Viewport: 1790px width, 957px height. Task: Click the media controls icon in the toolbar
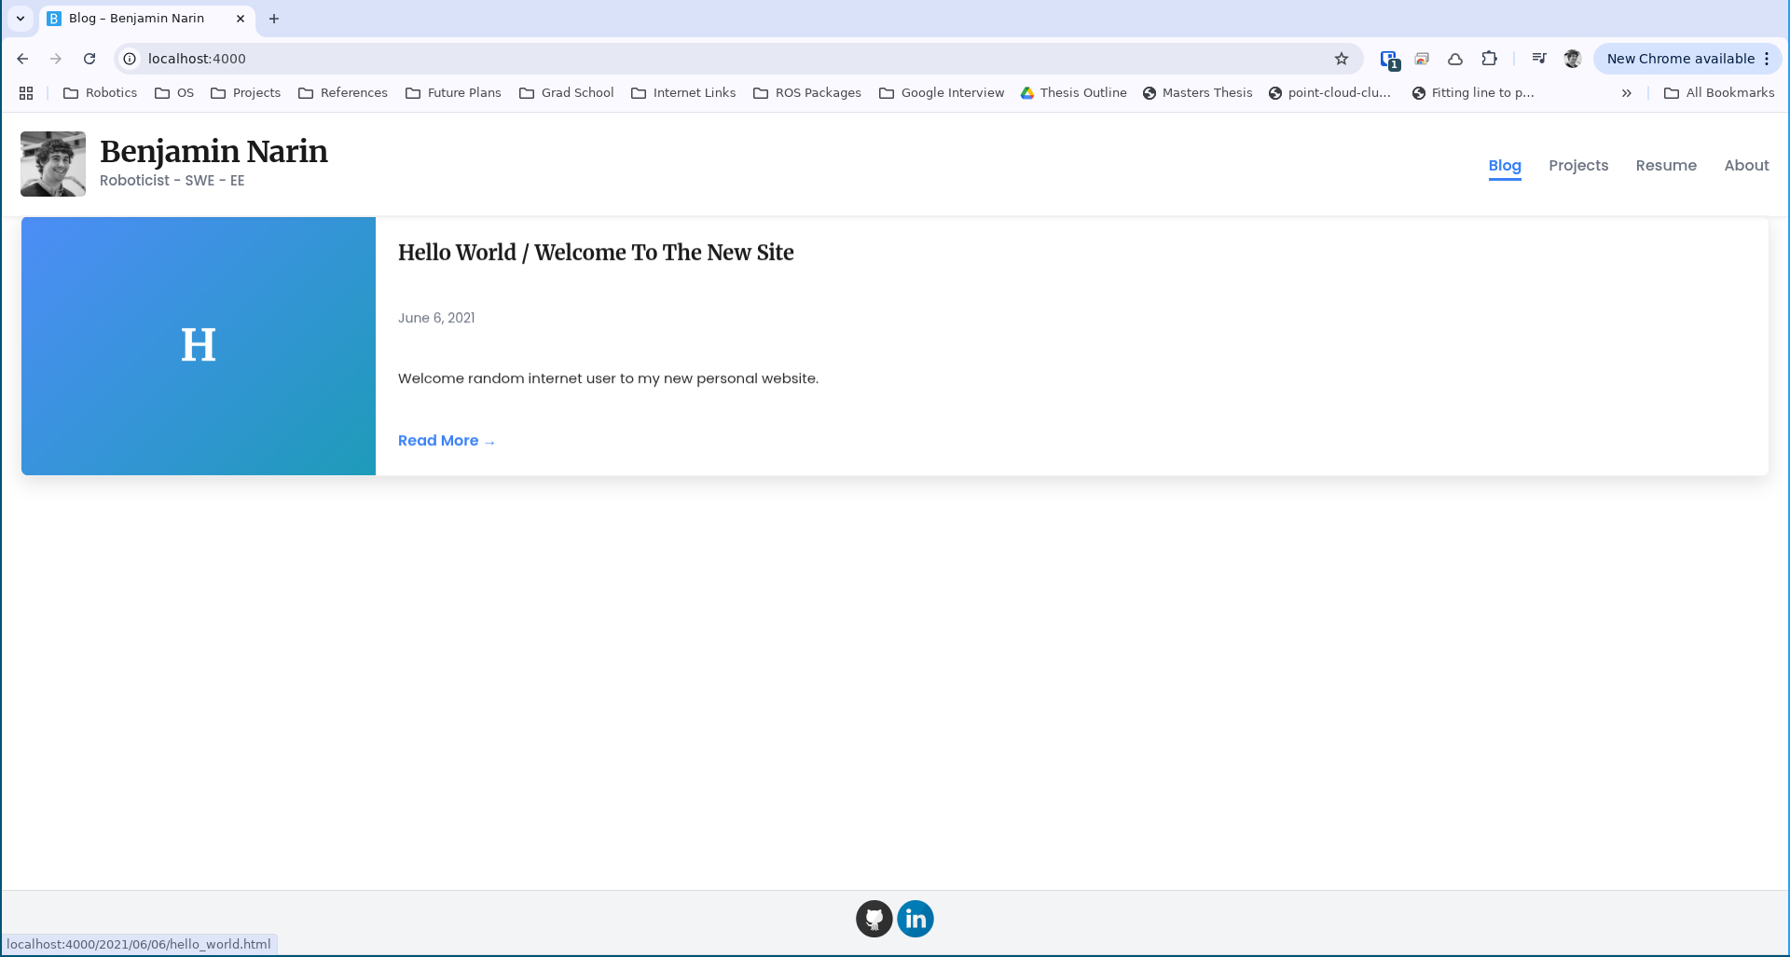(1539, 58)
